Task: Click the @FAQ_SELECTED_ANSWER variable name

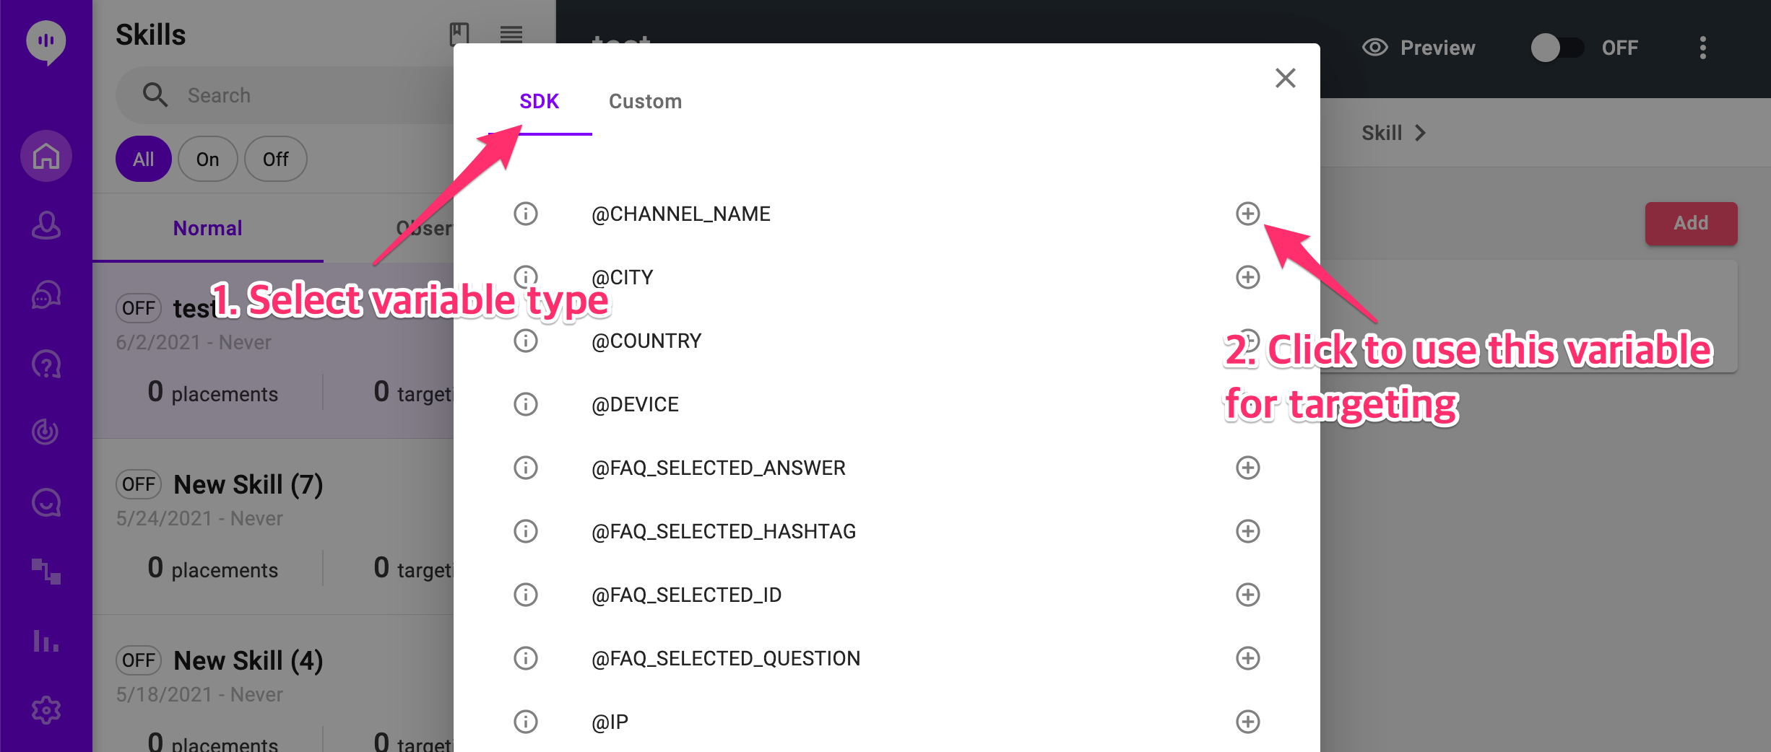Action: [x=719, y=468]
